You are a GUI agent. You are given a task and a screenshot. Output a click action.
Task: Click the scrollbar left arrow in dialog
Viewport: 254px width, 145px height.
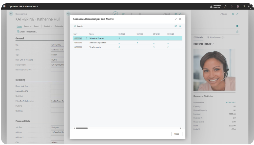[x=74, y=128]
